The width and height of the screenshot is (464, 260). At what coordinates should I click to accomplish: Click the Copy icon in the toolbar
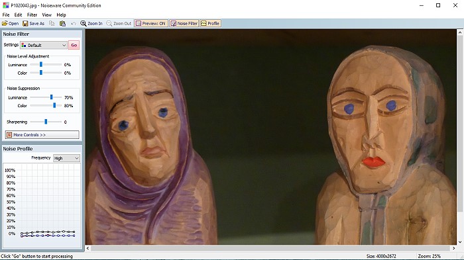click(x=52, y=23)
